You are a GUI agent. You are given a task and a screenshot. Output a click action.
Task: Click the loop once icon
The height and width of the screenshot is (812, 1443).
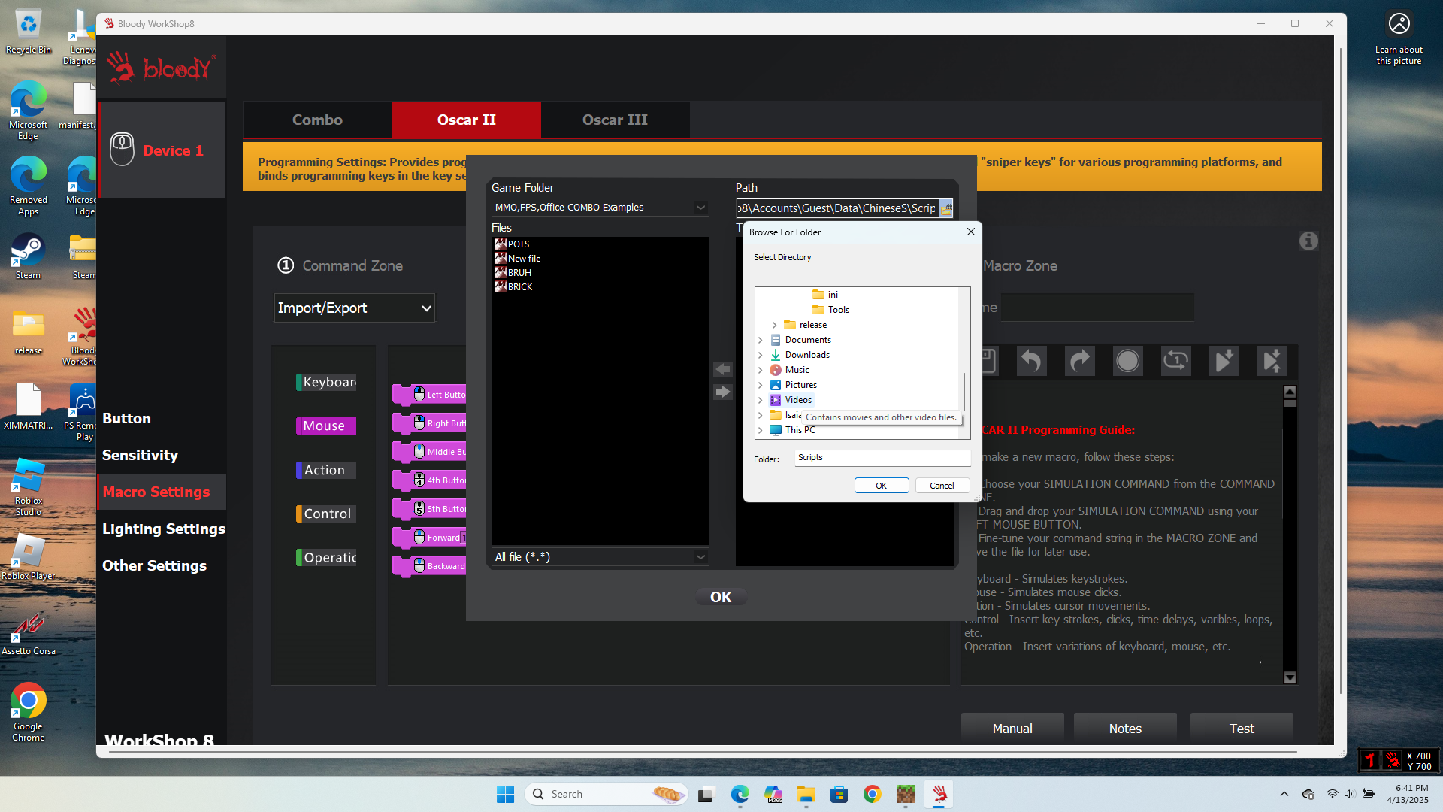(x=1175, y=361)
